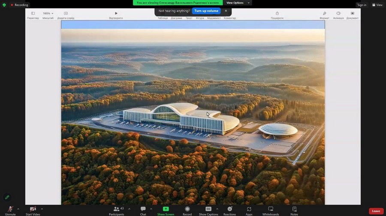The width and height of the screenshot is (386, 216).
Task: Expand audio options arrow next to Unmute
Action: coord(18,209)
